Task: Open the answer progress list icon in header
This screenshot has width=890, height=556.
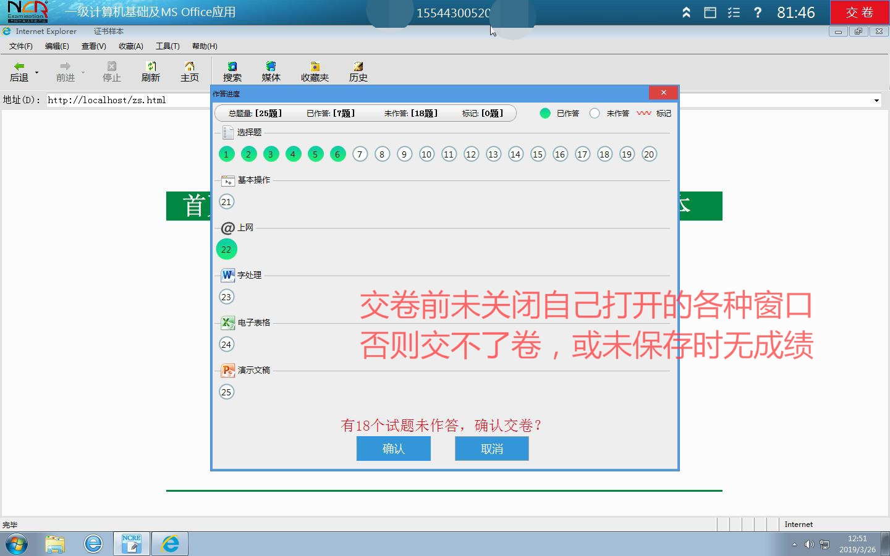Action: [734, 12]
